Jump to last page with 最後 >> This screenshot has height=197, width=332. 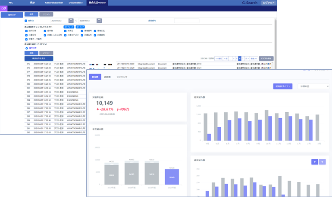pyautogui.click(x=254, y=58)
